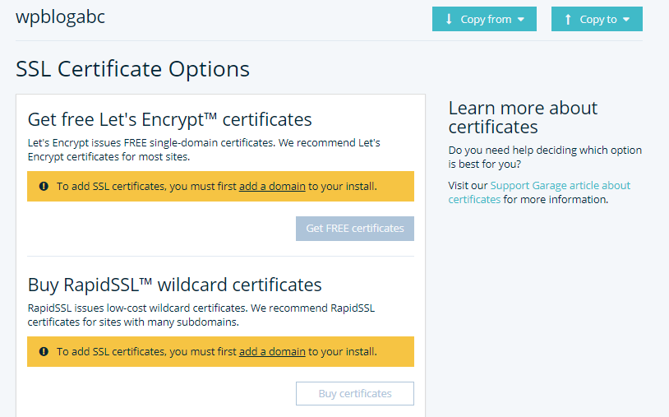The height and width of the screenshot is (417, 669).
Task: Click the down-arrow icon on Copy from
Action: click(449, 19)
